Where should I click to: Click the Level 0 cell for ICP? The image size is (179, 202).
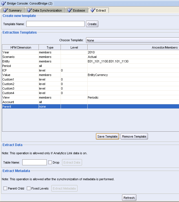[74, 70]
